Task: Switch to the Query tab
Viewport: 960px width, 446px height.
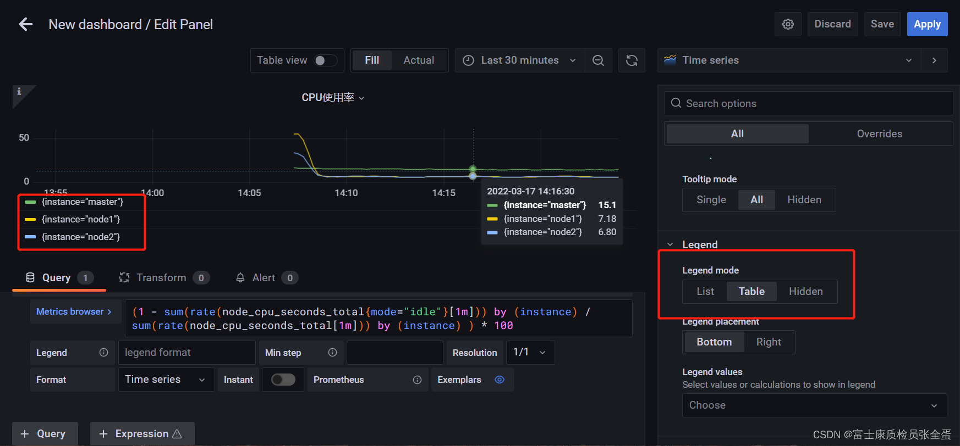Action: click(x=59, y=278)
